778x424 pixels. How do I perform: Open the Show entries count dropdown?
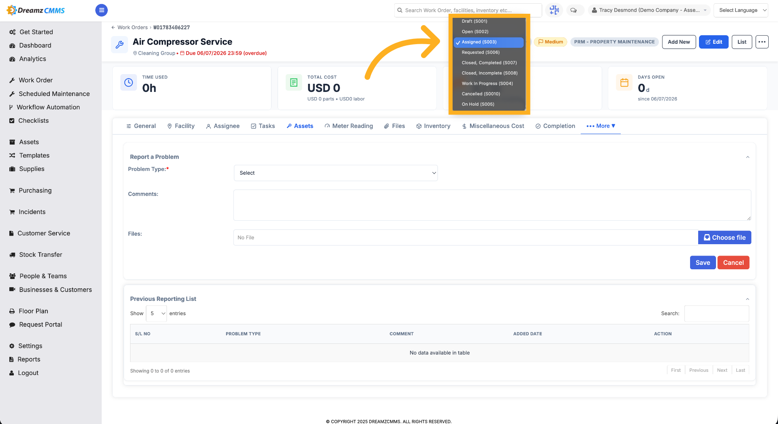pos(156,313)
